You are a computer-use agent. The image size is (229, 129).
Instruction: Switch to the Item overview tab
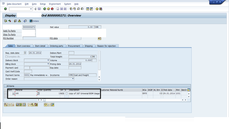click(24, 46)
